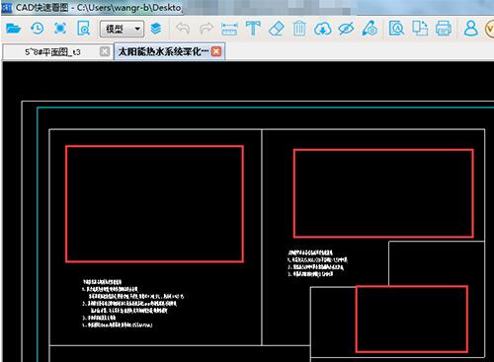Open the recent files clock icon
Screen dimensions: 494x362
[37, 29]
